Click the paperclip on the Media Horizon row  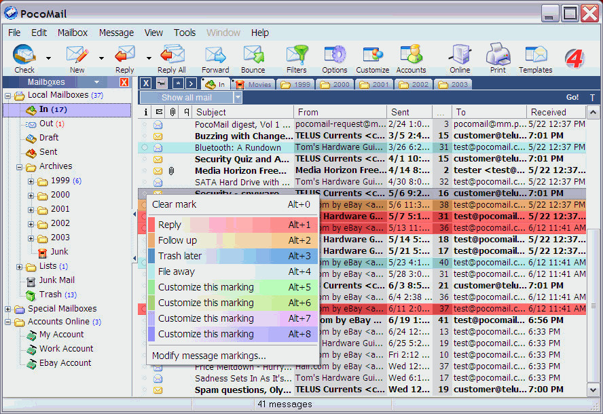(x=172, y=170)
